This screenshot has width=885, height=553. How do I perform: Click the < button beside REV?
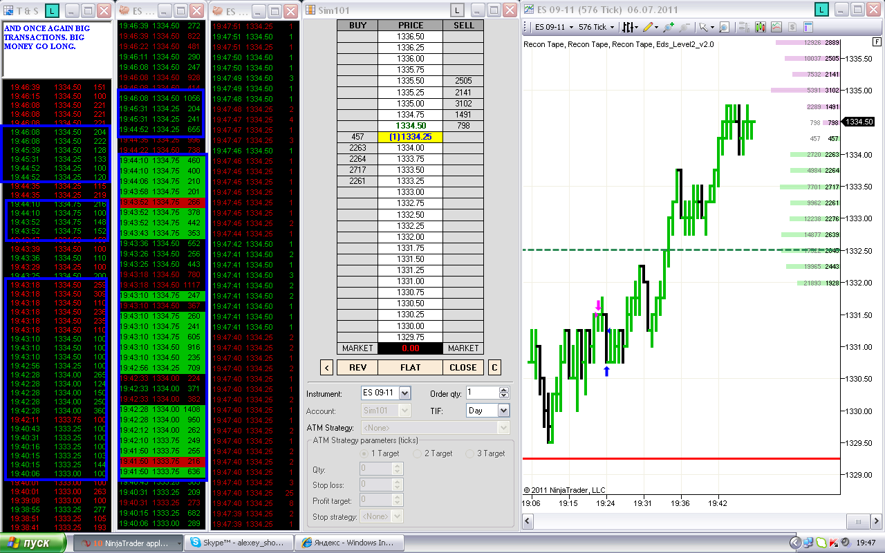tap(327, 367)
